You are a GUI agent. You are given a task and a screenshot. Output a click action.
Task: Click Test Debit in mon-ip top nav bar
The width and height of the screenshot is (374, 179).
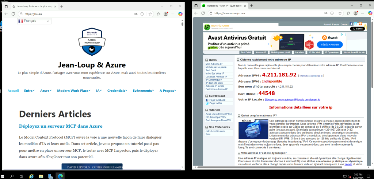pyautogui.click(x=246, y=52)
